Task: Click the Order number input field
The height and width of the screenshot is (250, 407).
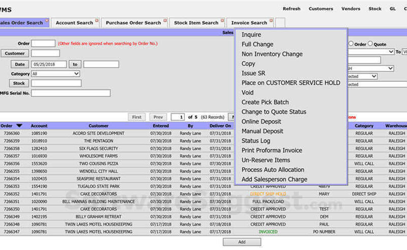Action: click(x=43, y=43)
